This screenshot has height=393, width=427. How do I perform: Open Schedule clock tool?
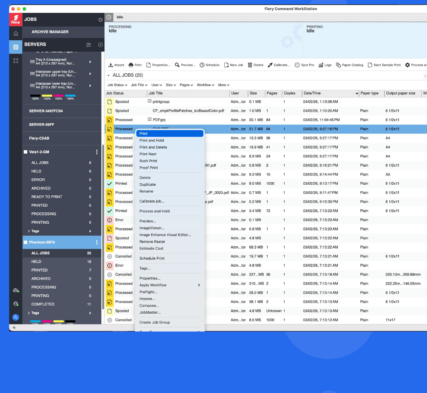210,65
